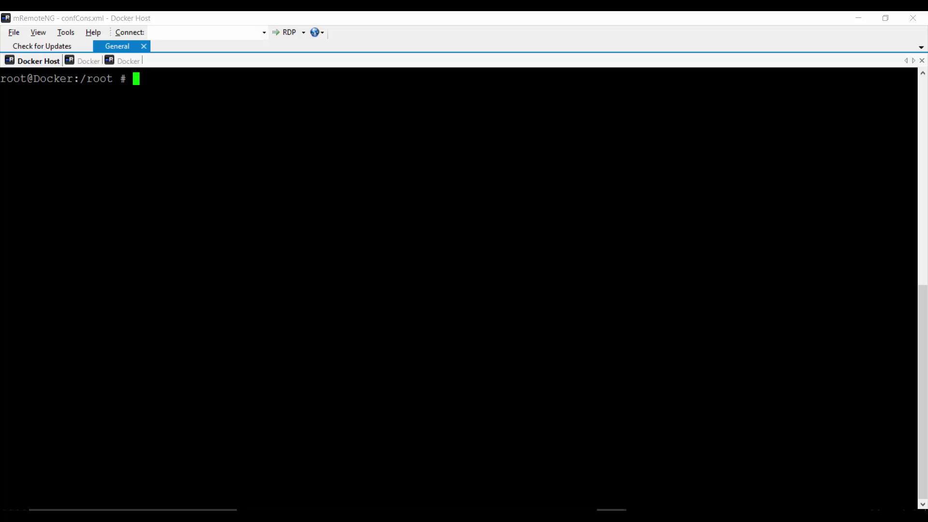The image size is (928, 522).
Task: Select the General panel tab
Action: coord(117,46)
